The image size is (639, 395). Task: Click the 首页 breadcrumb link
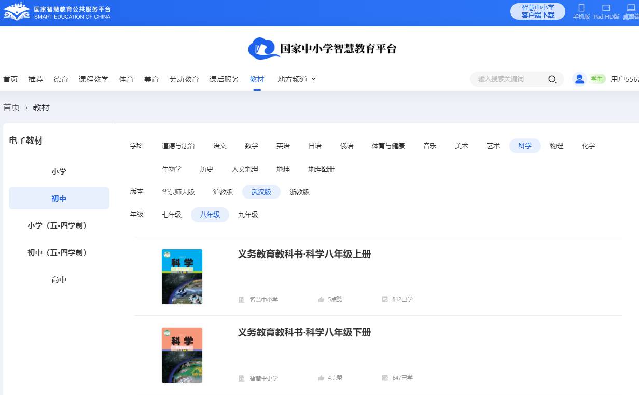[x=11, y=107]
